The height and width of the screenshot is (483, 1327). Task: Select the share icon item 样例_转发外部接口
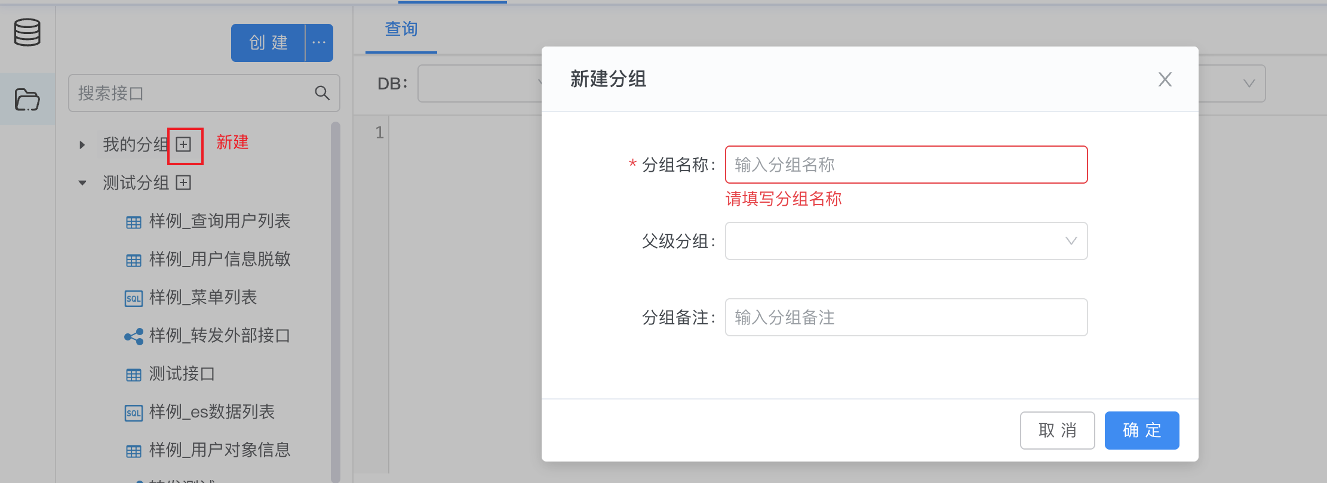click(219, 336)
